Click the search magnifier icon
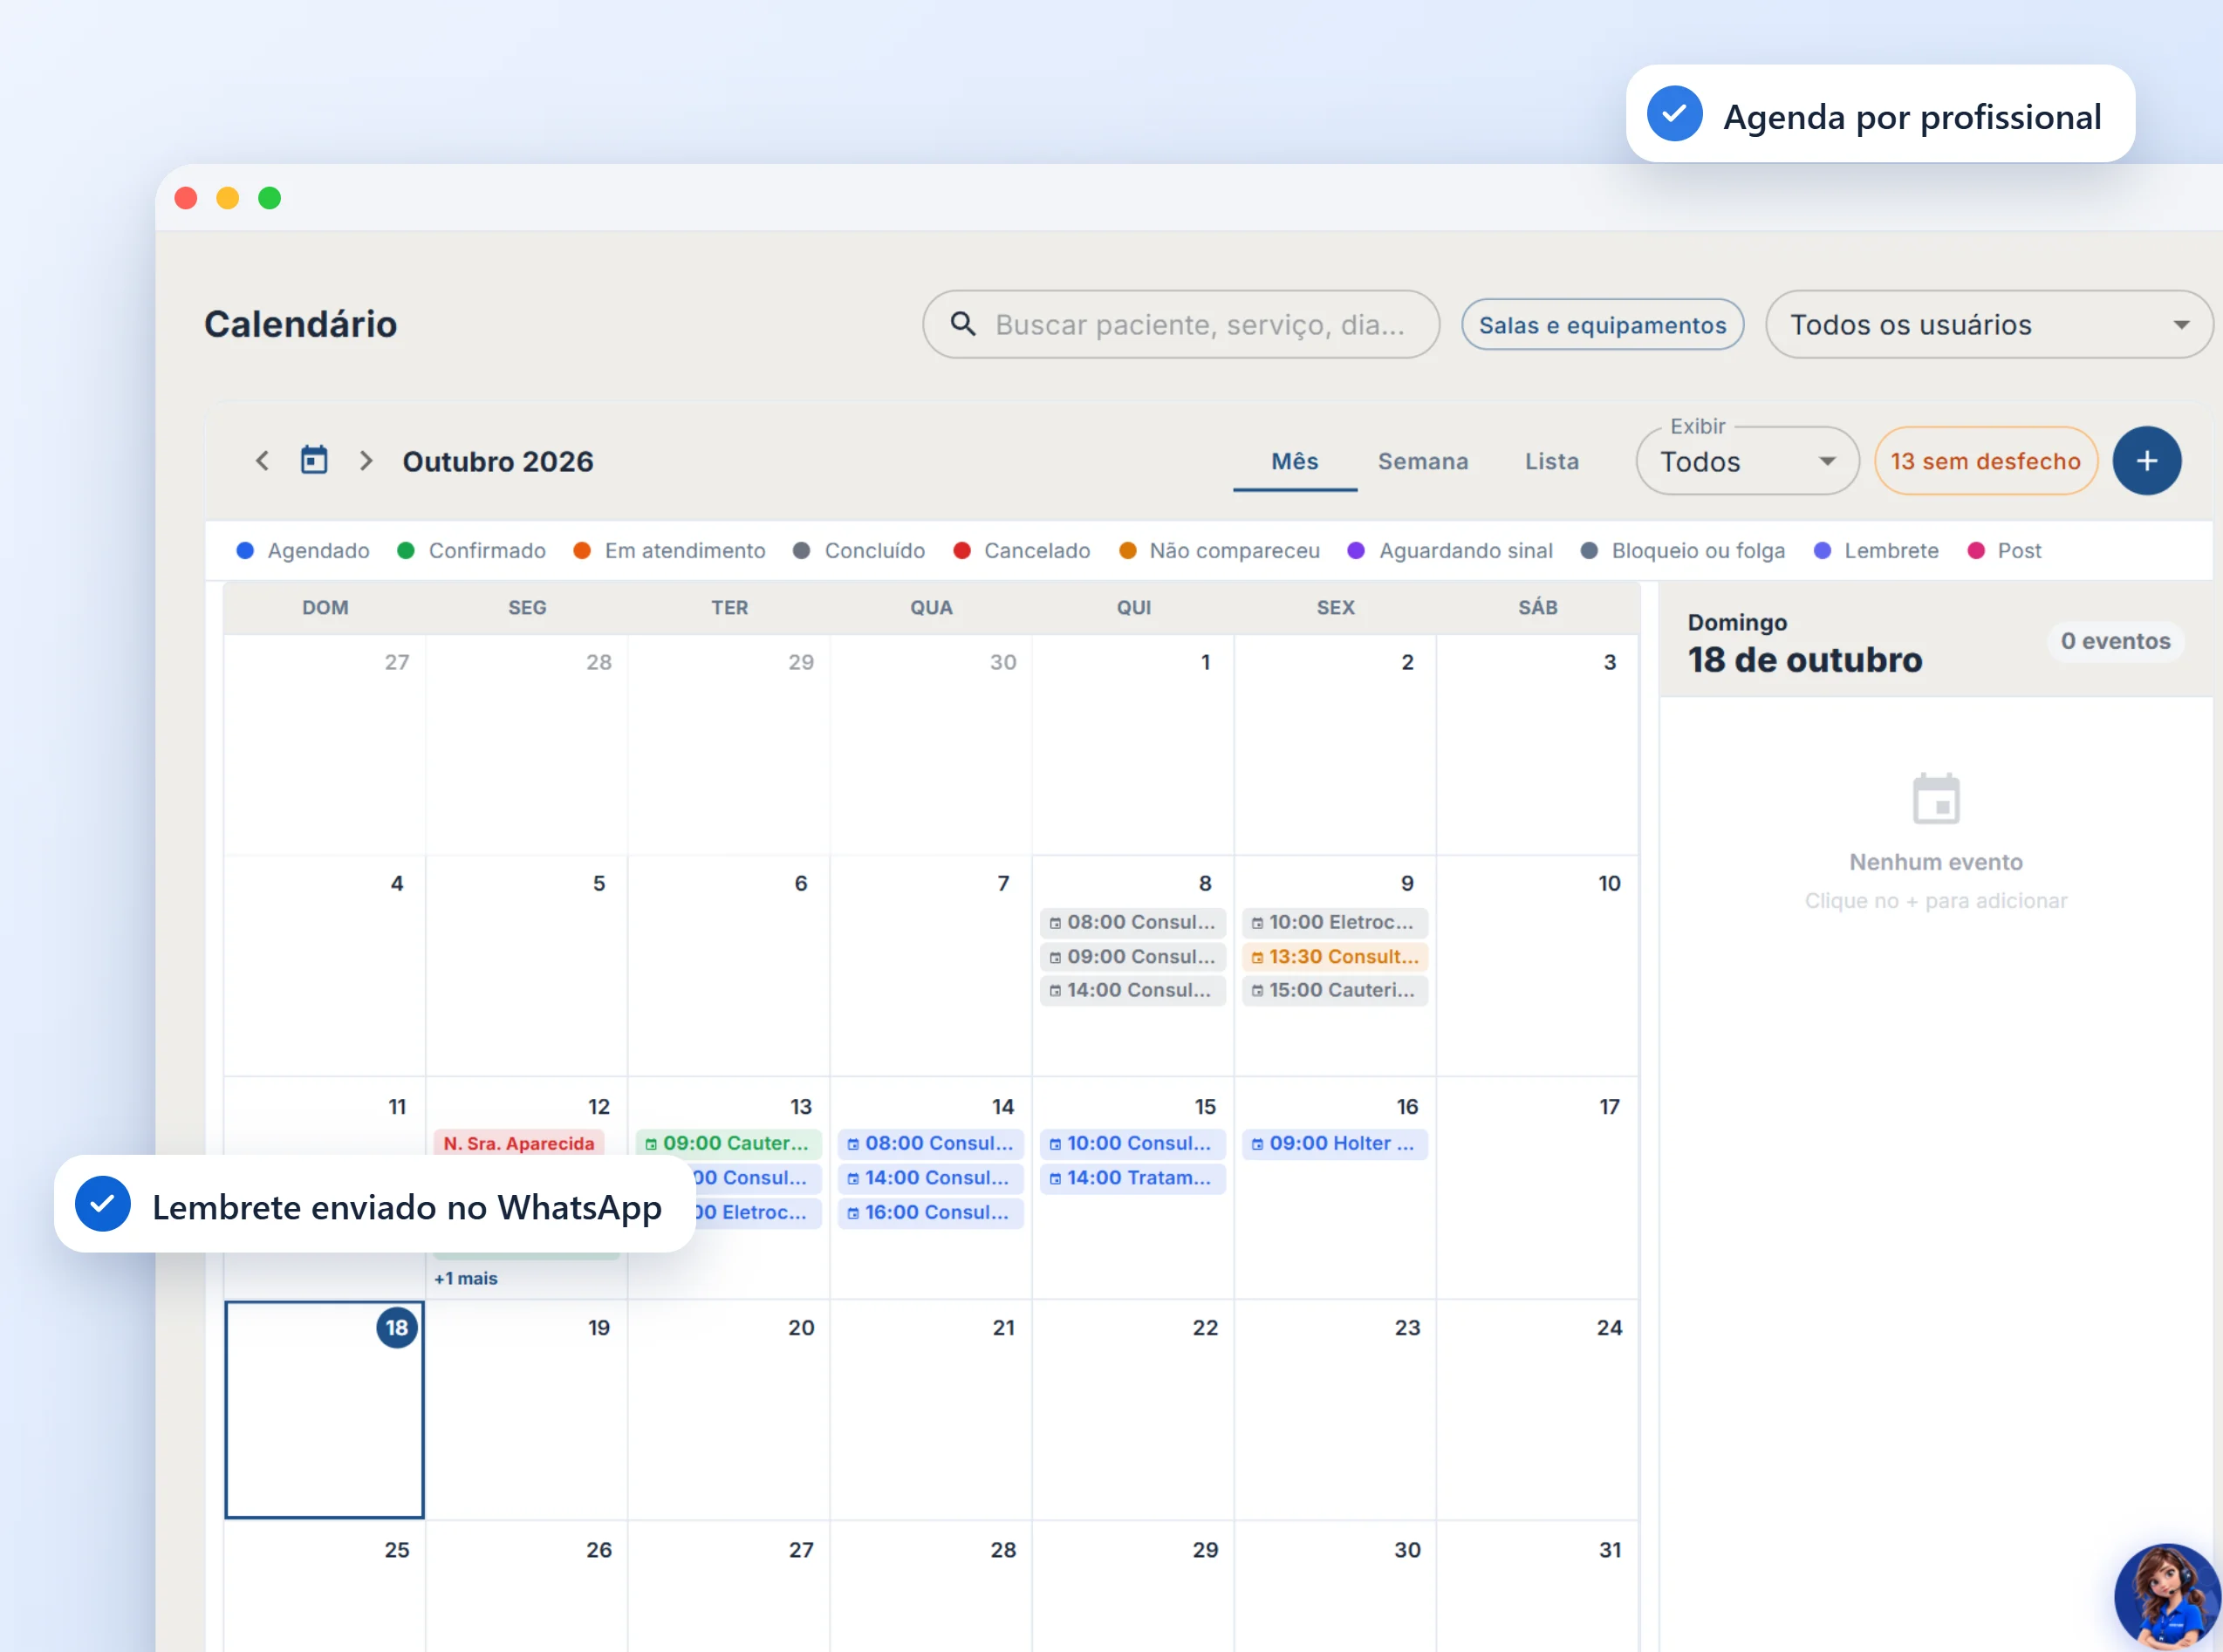 click(x=962, y=324)
